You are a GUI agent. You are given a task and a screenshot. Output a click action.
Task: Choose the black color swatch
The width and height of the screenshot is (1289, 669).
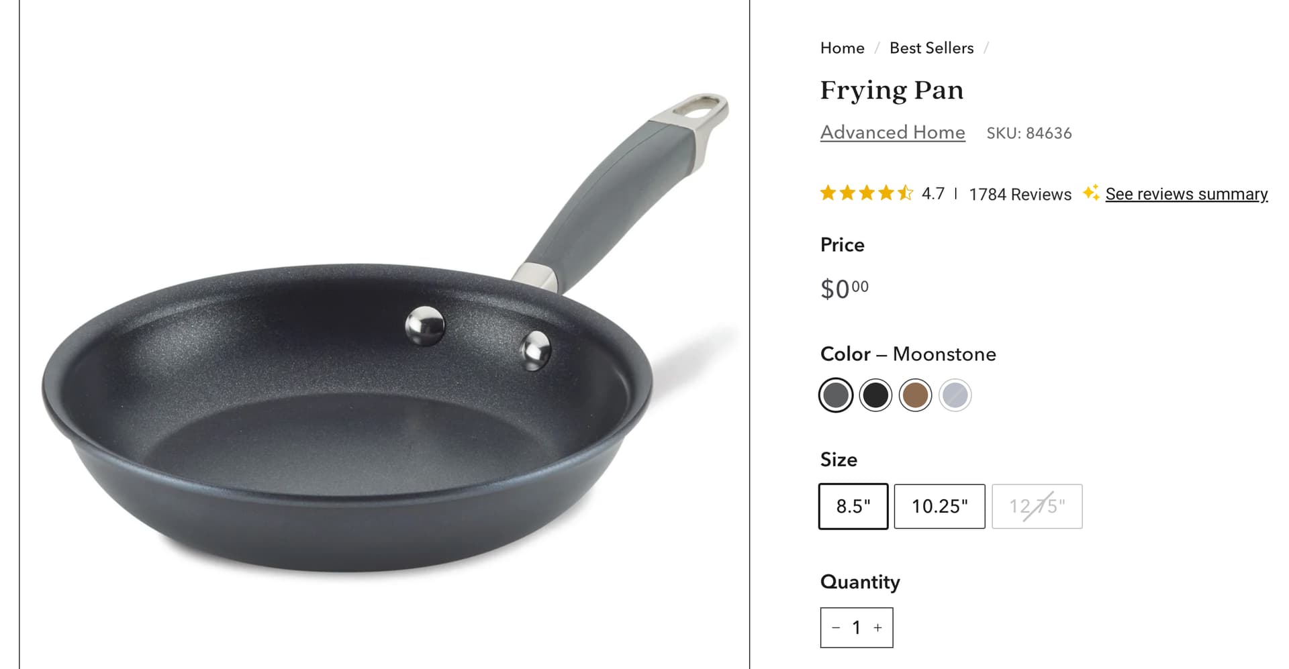tap(875, 395)
